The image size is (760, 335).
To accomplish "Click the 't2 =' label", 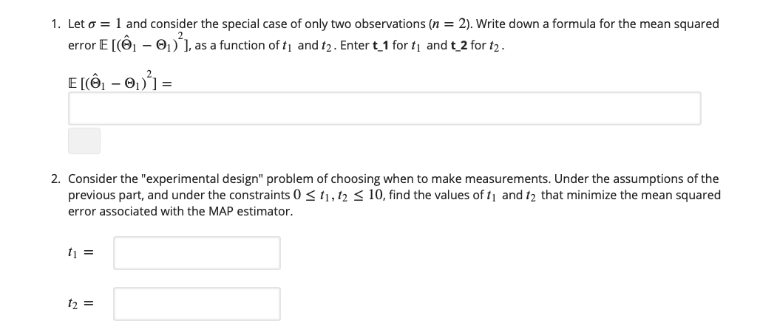I will click(81, 303).
